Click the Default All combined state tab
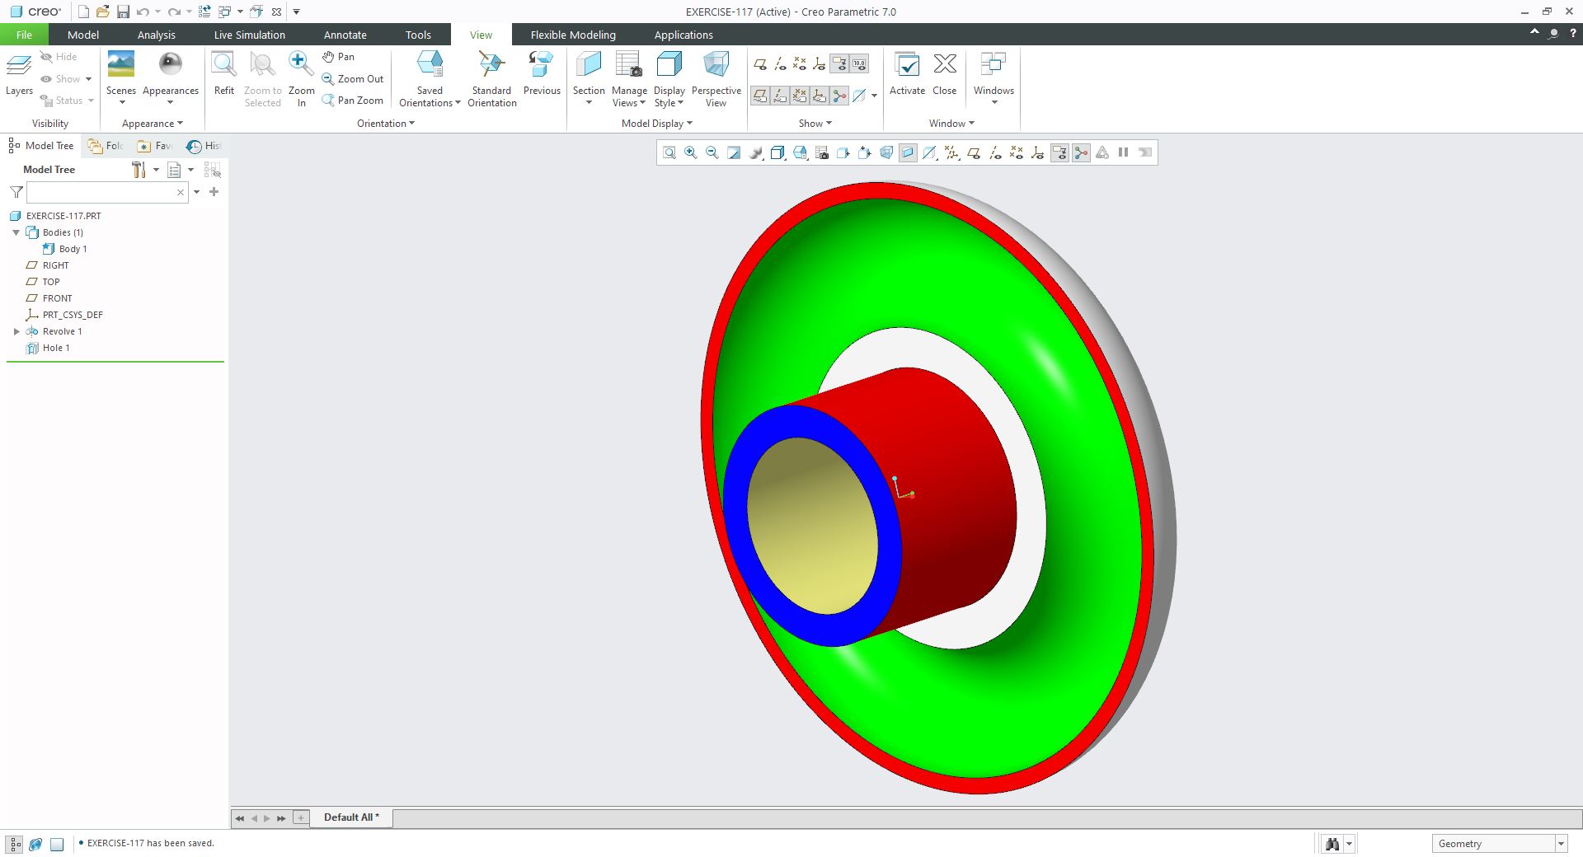The image size is (1583, 857). 351,817
